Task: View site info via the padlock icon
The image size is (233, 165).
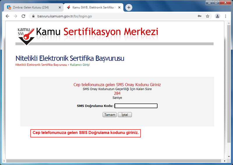Action: [x=33, y=16]
